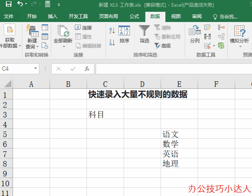Expand Customize Quick Access Toolbar menu
Screen dimensions: 252x196
[x=59, y=5]
